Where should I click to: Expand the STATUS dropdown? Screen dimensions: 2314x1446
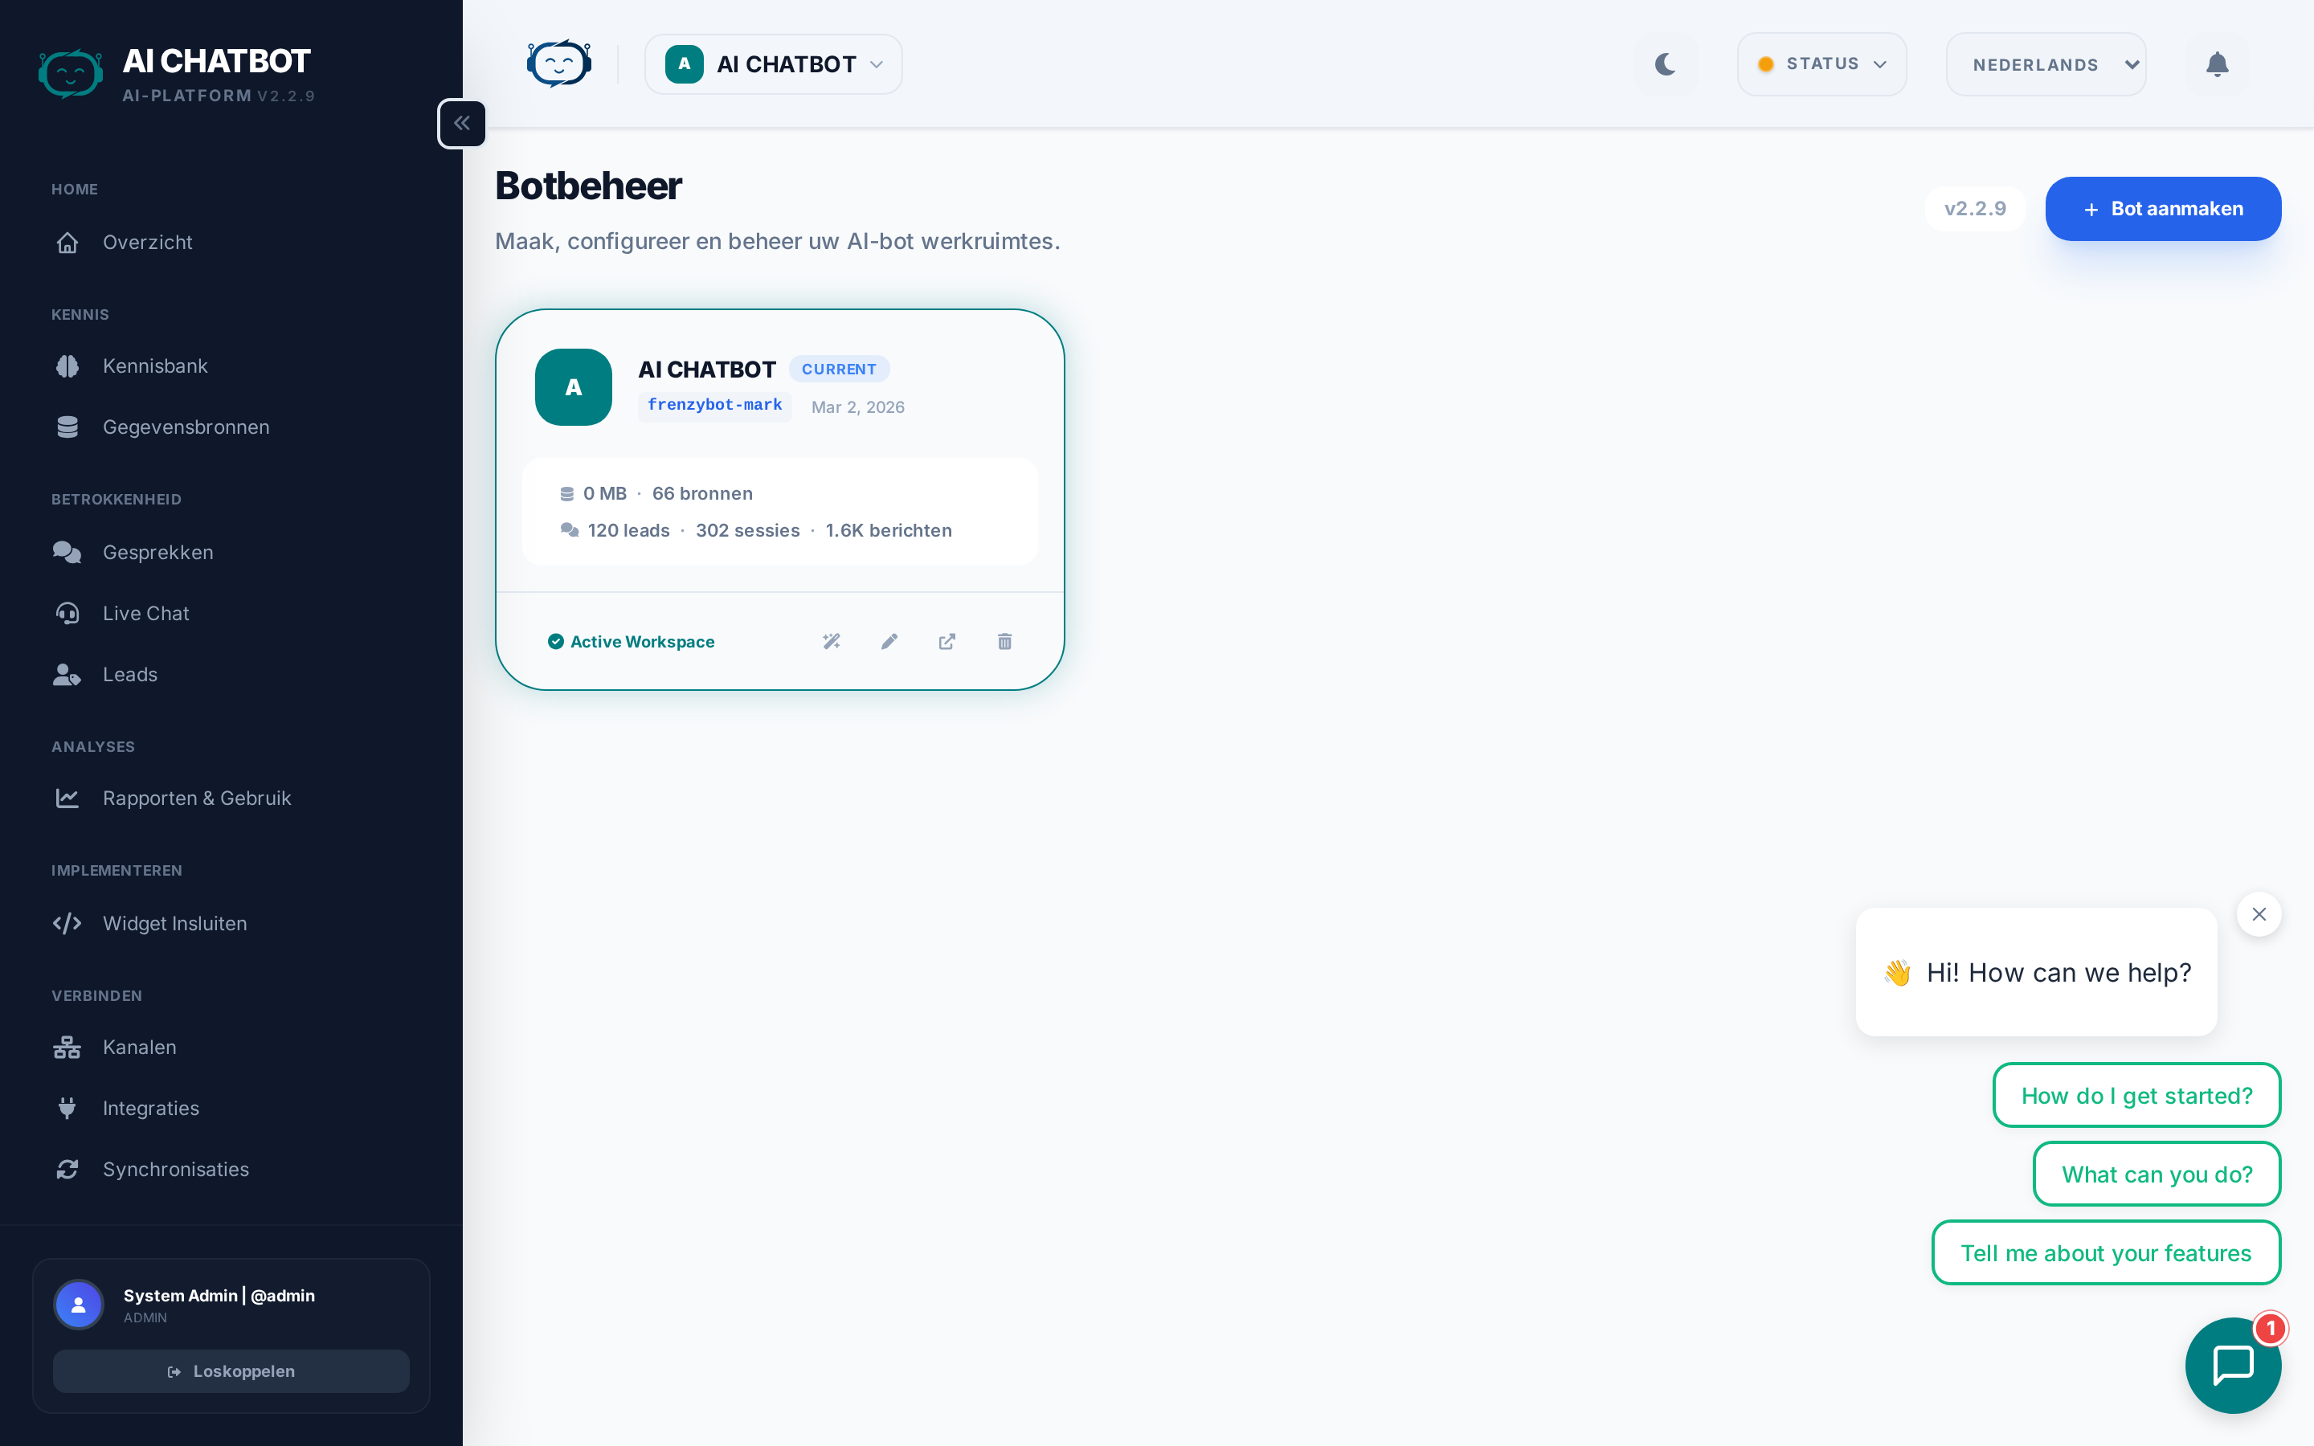(x=1821, y=64)
